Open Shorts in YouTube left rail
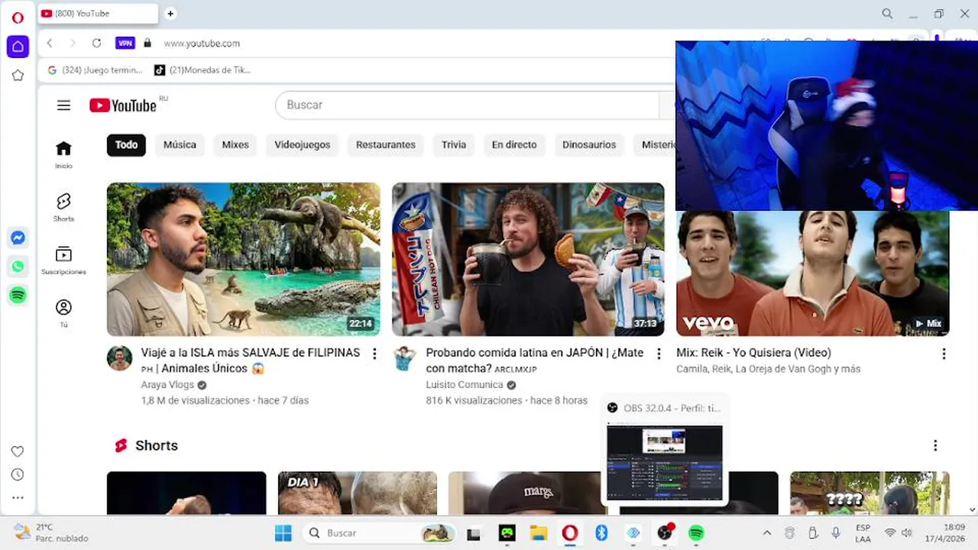This screenshot has width=978, height=550. tap(63, 207)
